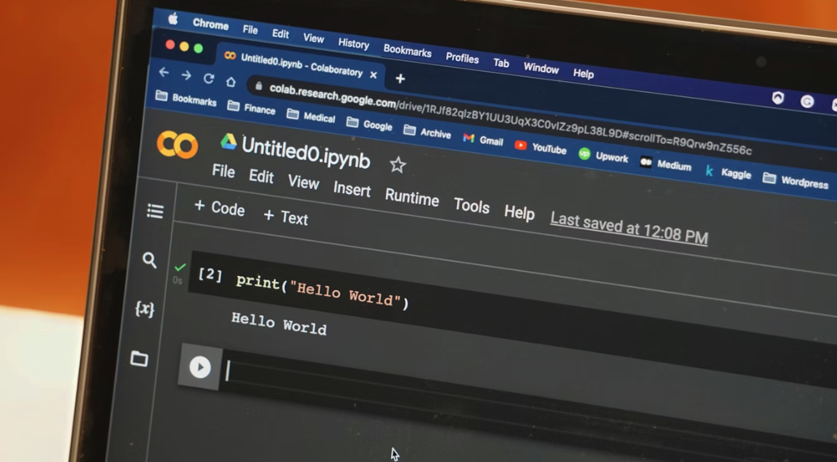Open a new browser tab

point(400,79)
